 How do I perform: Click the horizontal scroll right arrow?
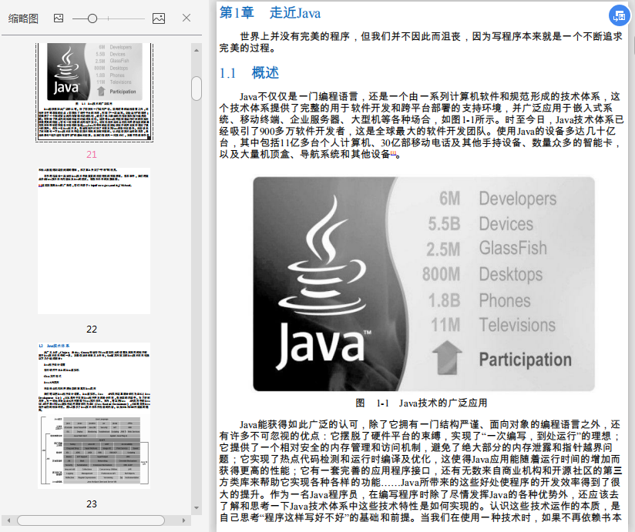point(184,520)
